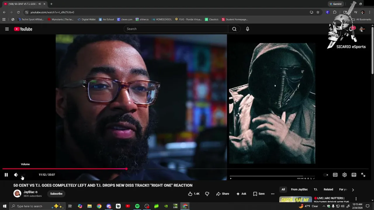374x210 pixels.
Task: Switch to theater mode
Action: (354, 175)
